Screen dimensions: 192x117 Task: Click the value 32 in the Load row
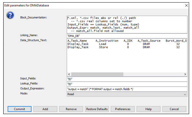178,44
